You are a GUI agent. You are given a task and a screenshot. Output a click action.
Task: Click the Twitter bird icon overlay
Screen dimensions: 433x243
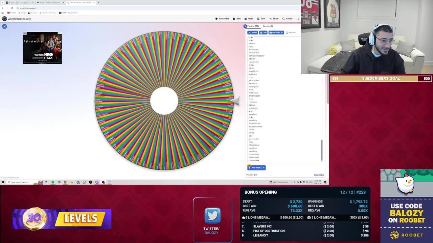point(212,216)
